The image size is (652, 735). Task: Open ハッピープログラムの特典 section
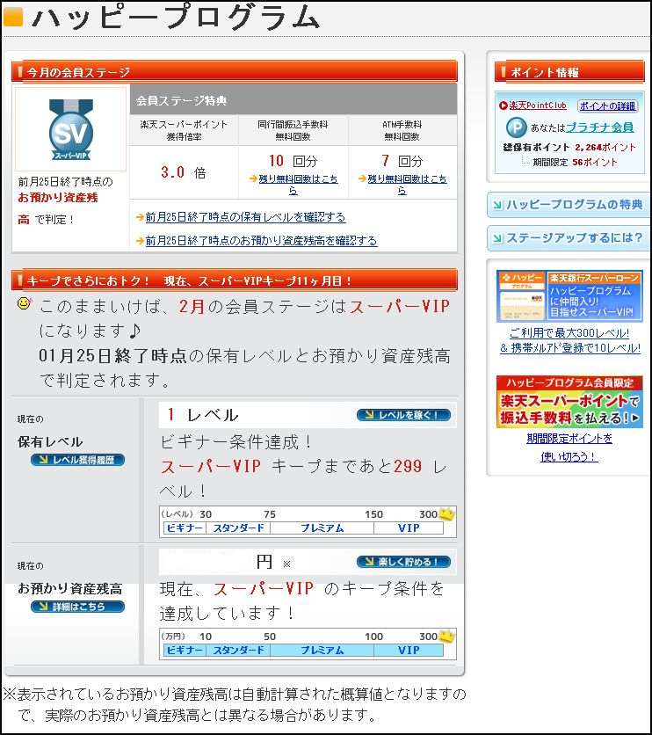pos(569,205)
